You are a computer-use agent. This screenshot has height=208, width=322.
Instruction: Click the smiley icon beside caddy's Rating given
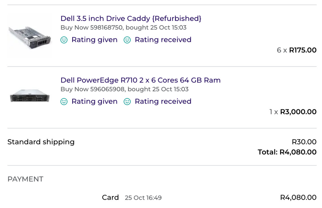64,40
